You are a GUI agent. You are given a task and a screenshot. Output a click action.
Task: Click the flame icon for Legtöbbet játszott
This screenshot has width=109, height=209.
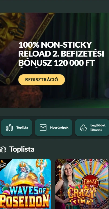83,128
